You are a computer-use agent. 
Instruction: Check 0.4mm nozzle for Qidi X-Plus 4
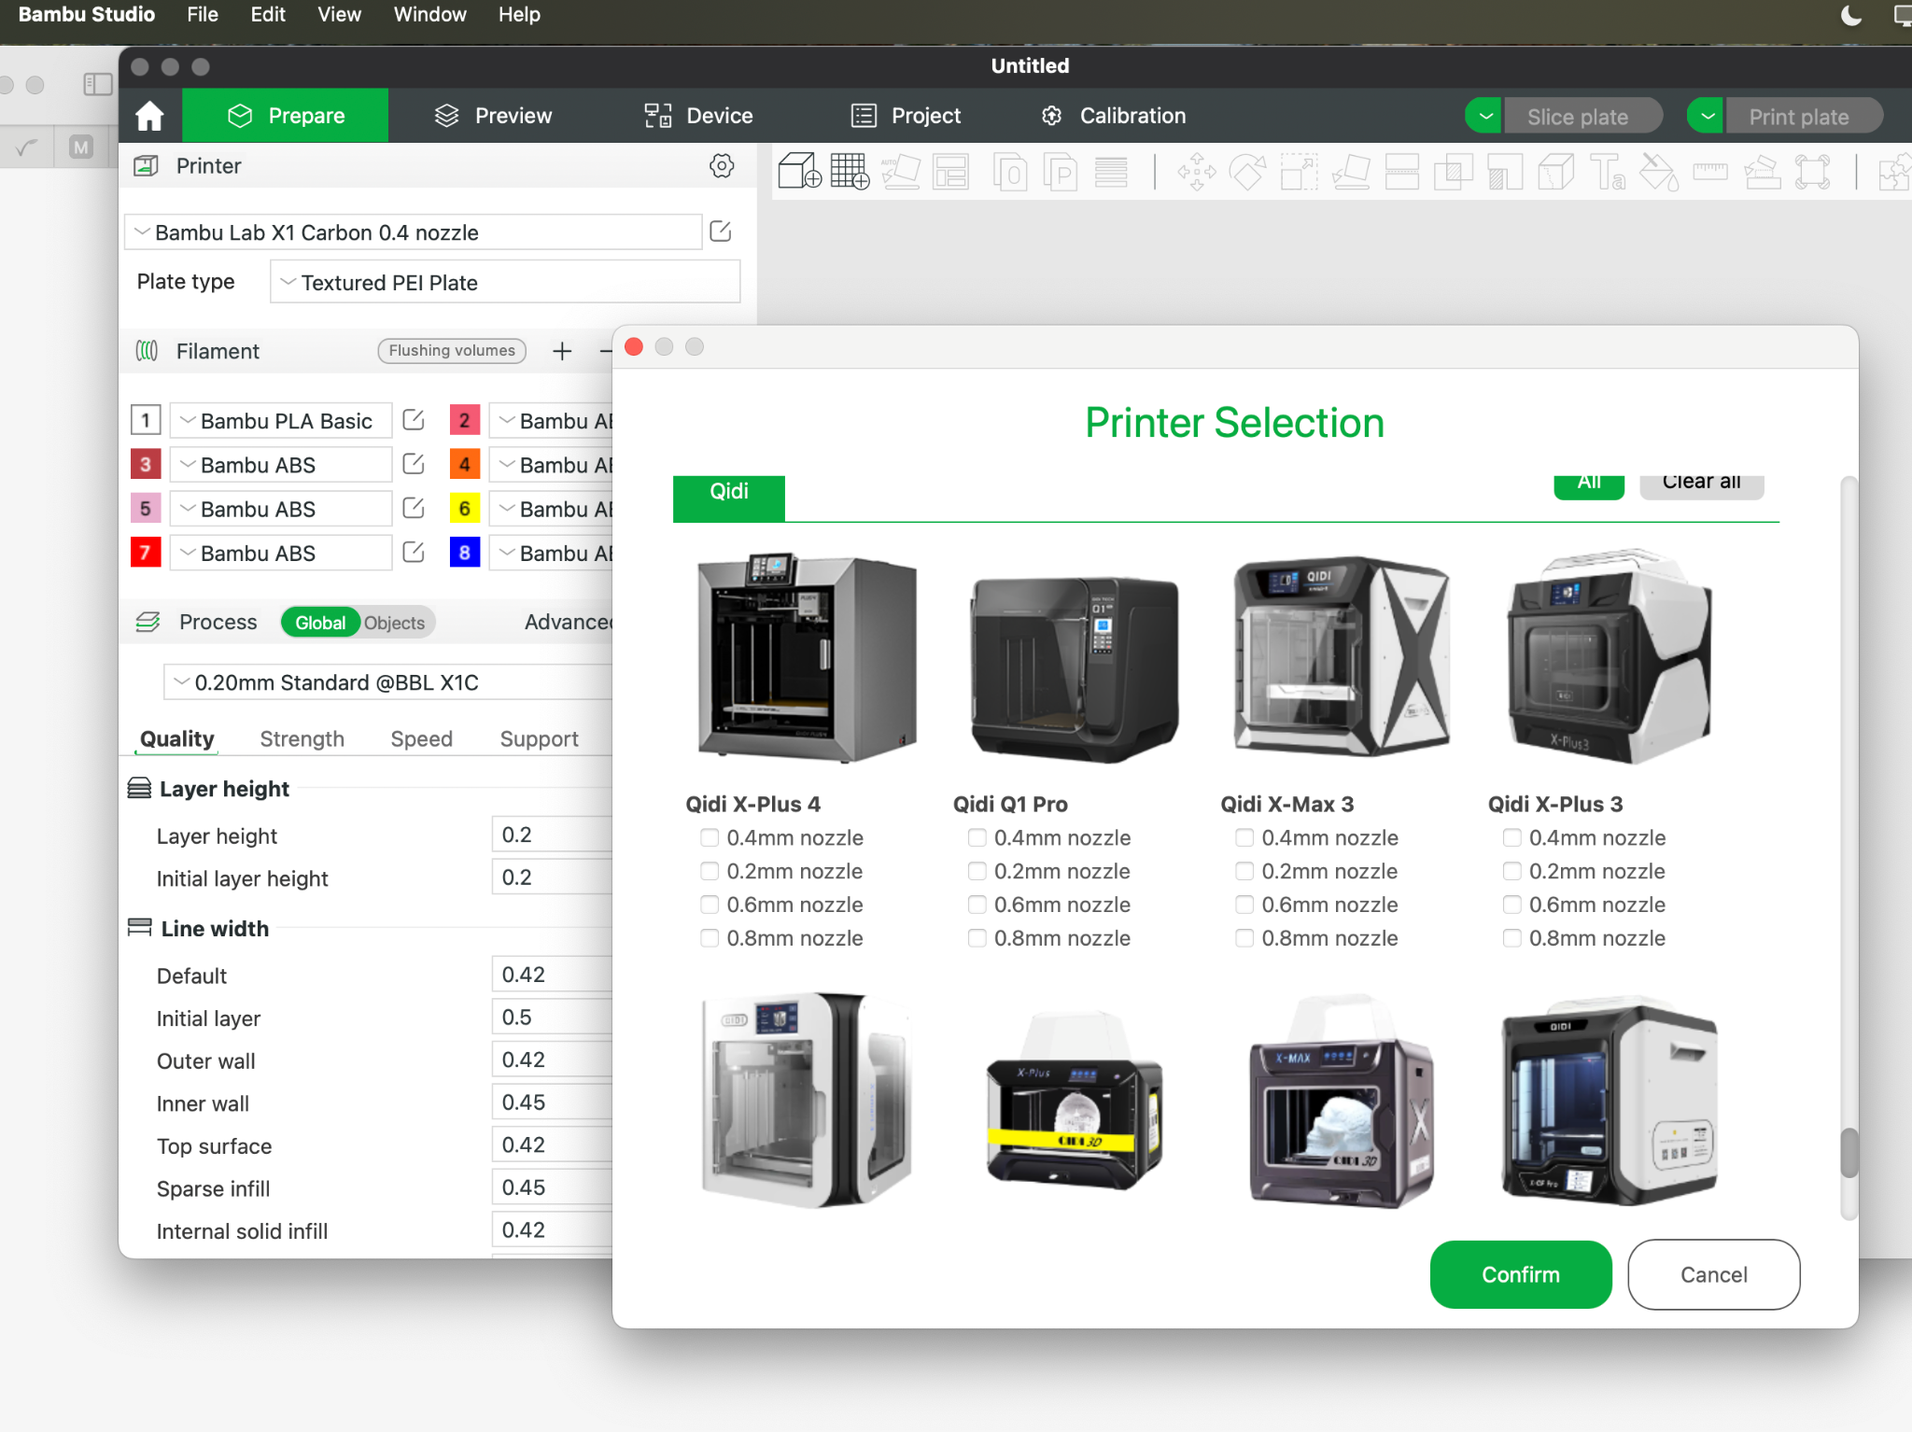pyautogui.click(x=710, y=837)
